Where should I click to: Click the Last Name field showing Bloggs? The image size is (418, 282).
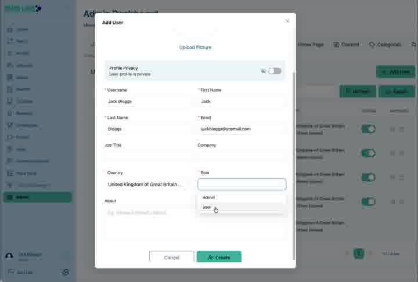(x=149, y=129)
